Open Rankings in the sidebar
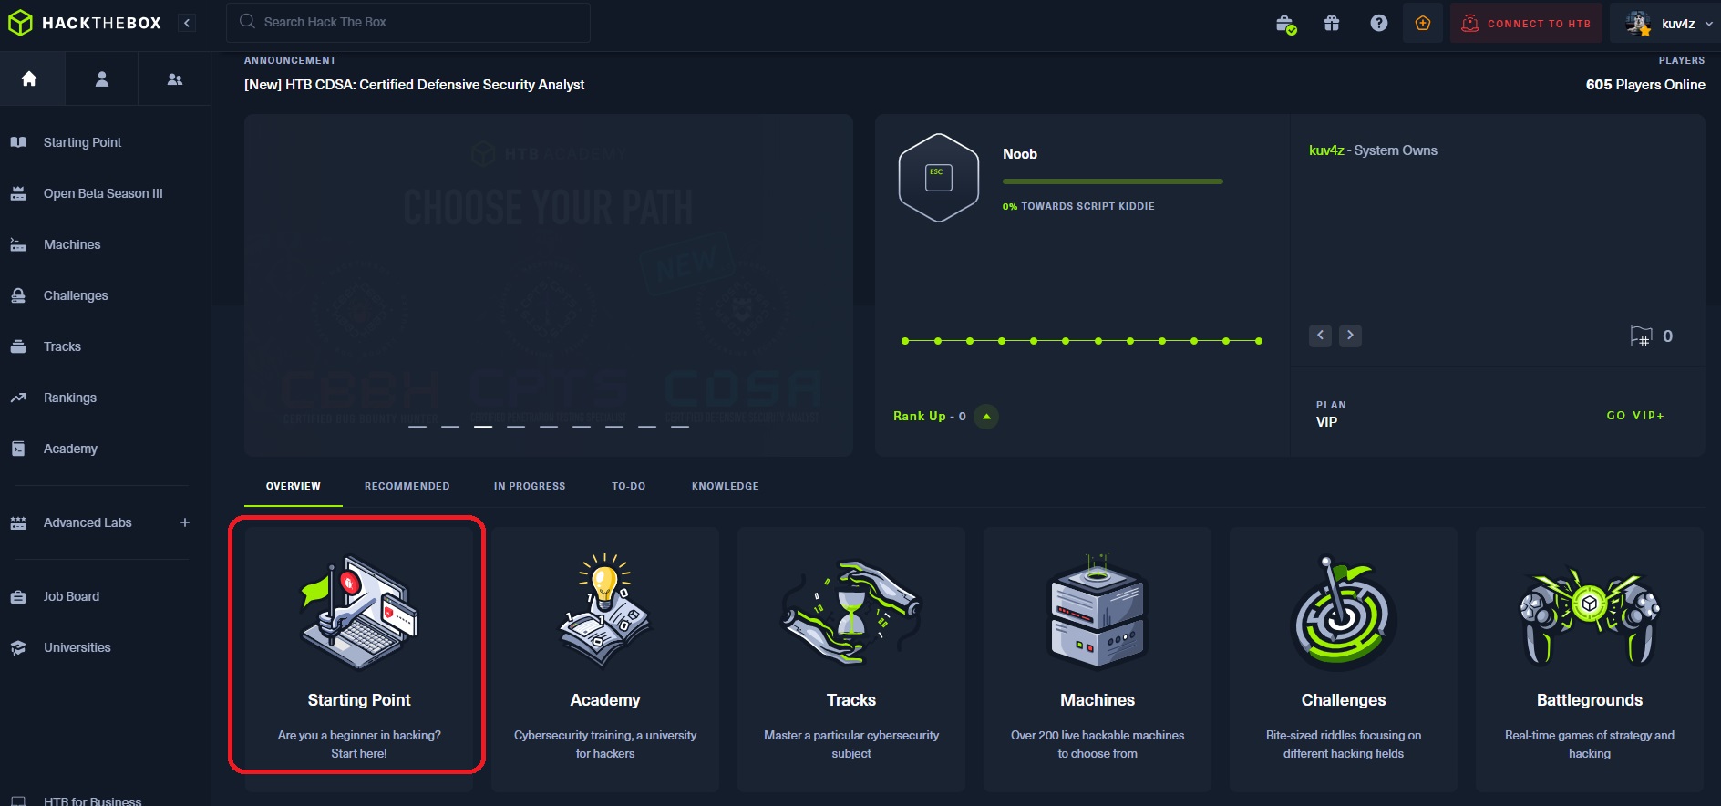 click(70, 398)
